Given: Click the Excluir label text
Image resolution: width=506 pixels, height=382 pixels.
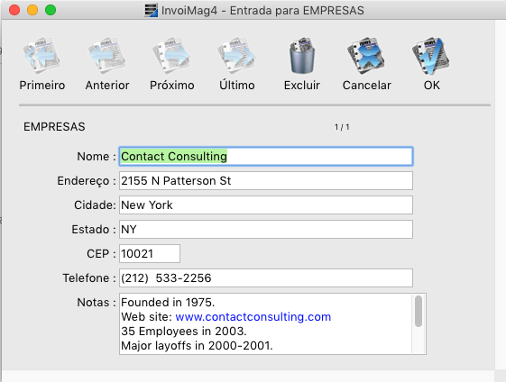Looking at the screenshot, I should tap(302, 86).
